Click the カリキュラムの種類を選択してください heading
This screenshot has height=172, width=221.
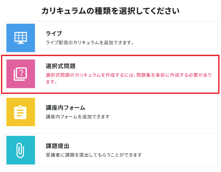tap(110, 11)
